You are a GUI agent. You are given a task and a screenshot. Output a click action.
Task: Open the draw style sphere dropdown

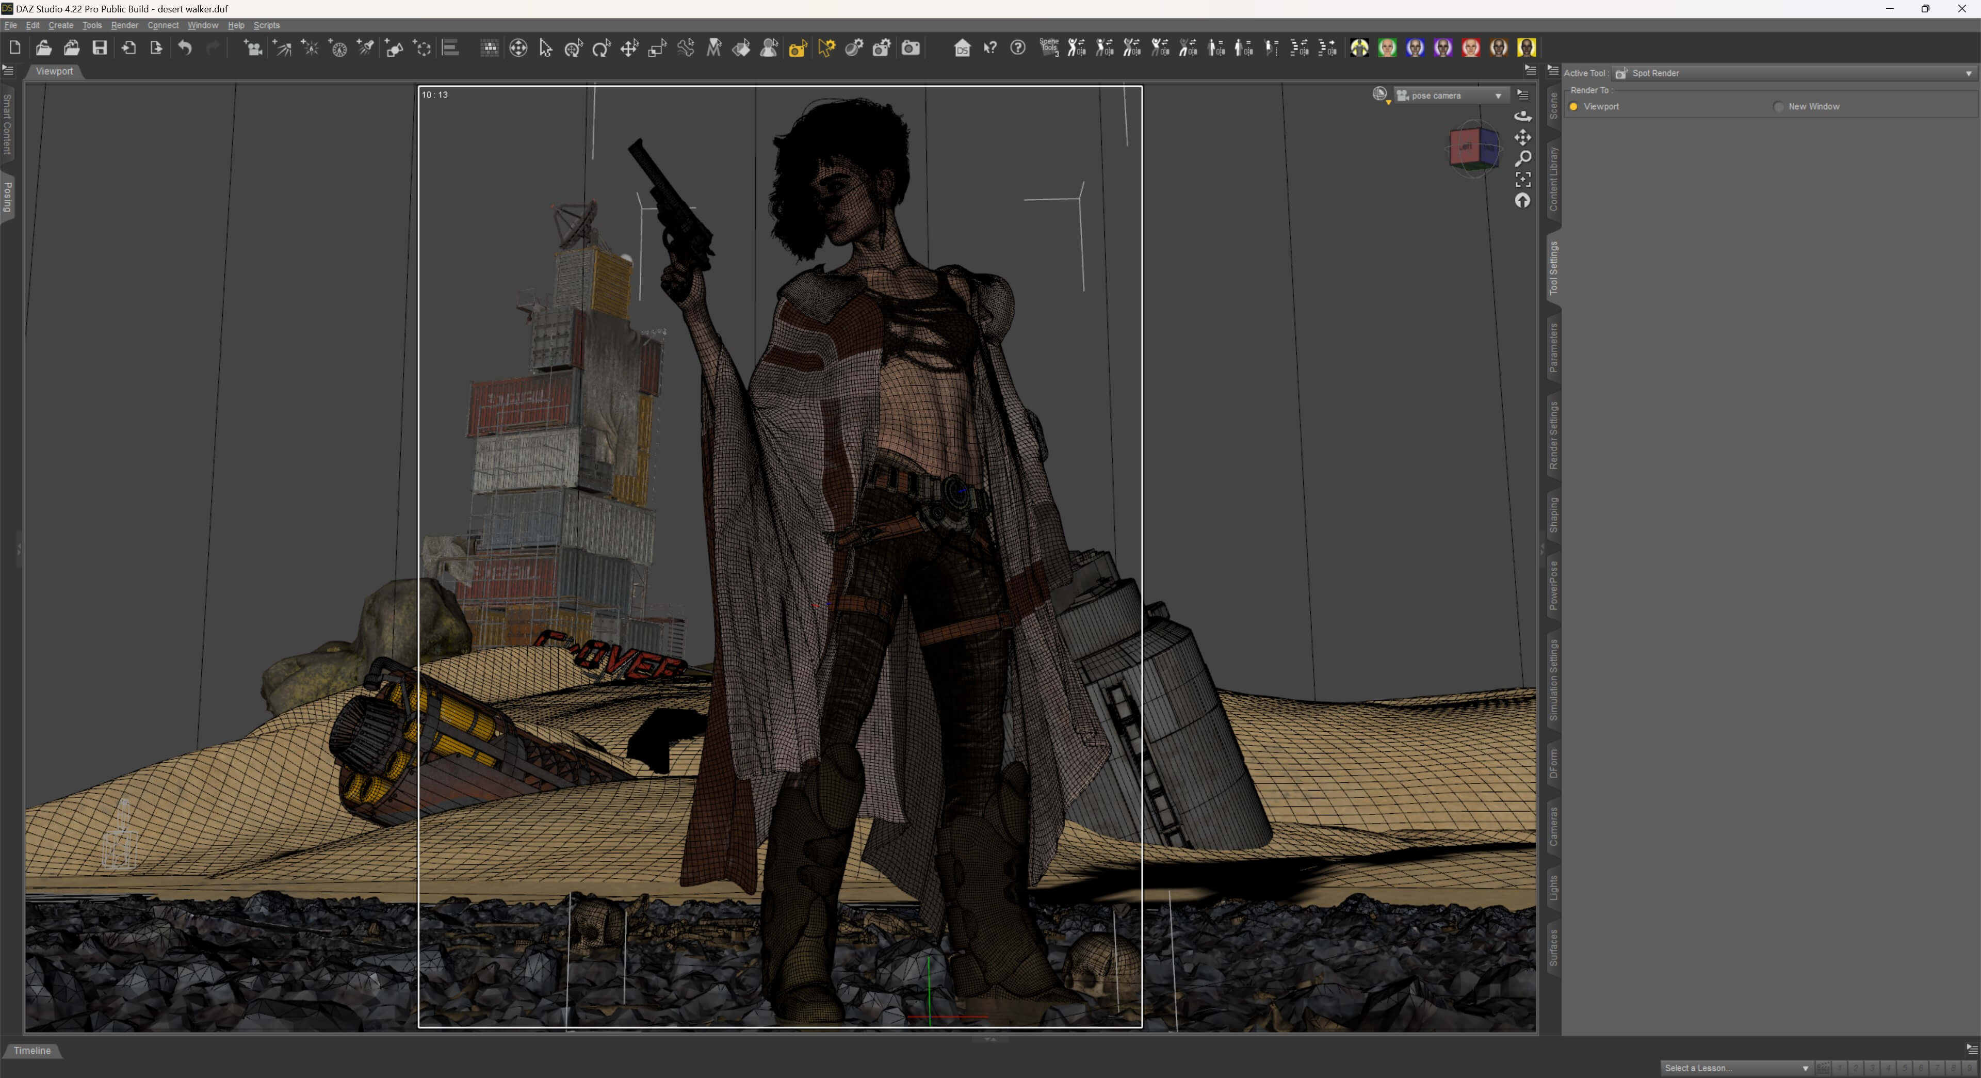tap(1381, 94)
